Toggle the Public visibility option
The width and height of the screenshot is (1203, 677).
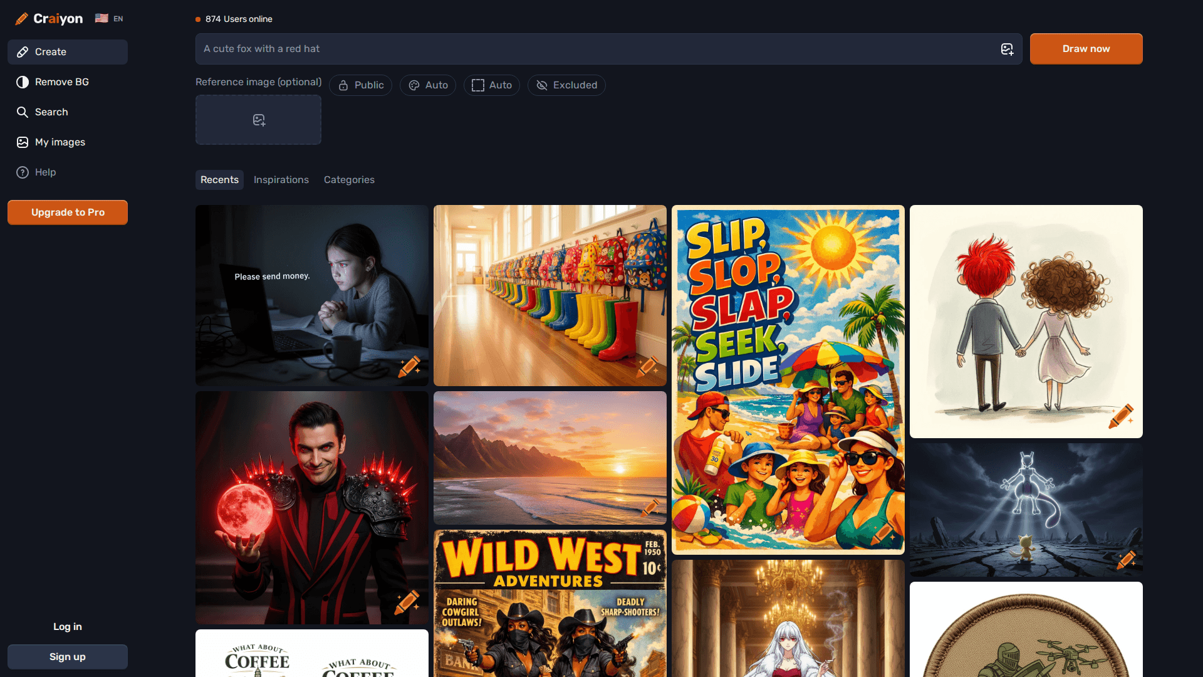click(x=361, y=85)
